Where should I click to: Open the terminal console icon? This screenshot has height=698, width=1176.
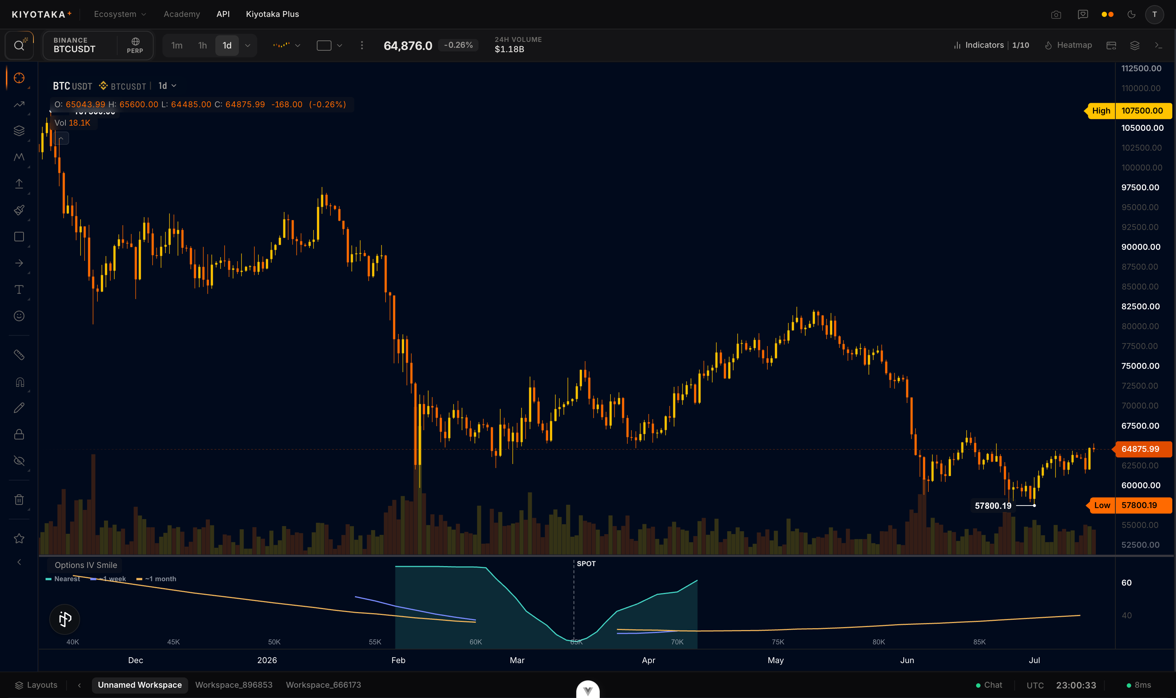(1158, 45)
